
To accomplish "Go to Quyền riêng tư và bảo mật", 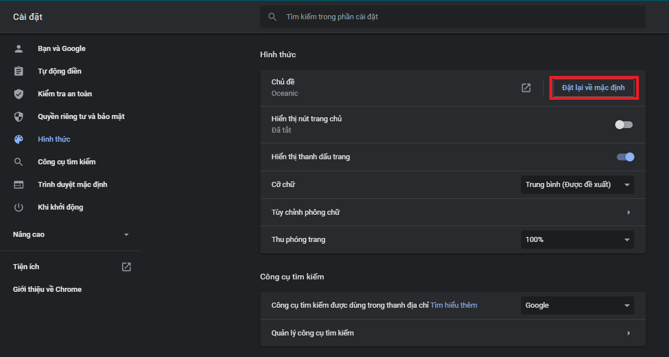I will coord(81,116).
